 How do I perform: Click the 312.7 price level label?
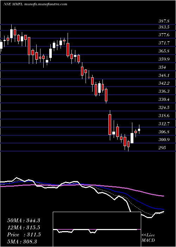tap(163, 124)
